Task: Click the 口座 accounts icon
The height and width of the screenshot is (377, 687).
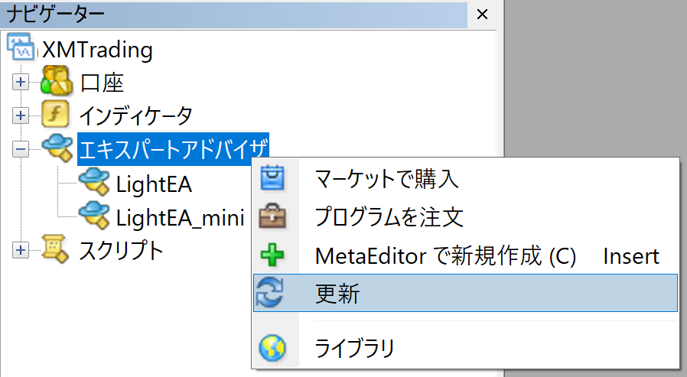Action: coord(56,81)
